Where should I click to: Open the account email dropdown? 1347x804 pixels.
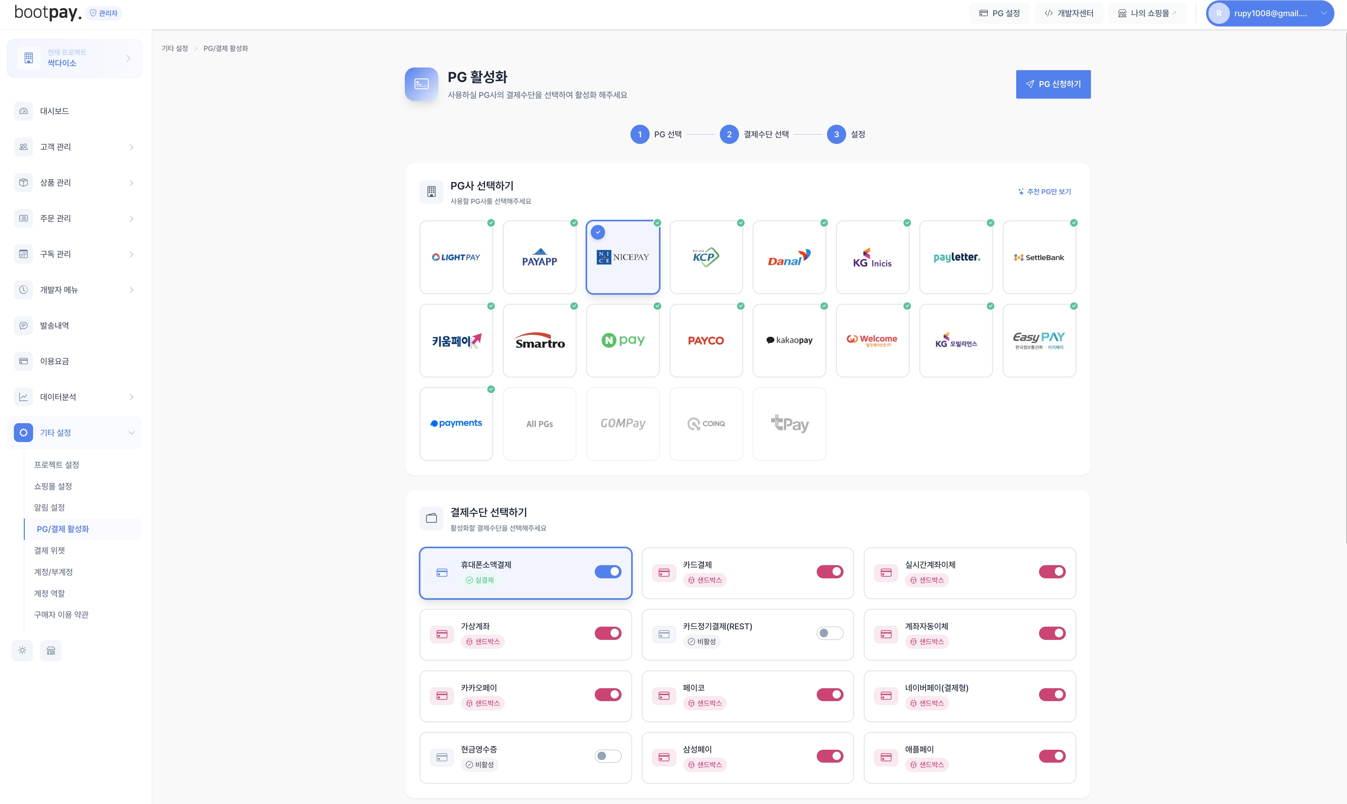(1270, 14)
